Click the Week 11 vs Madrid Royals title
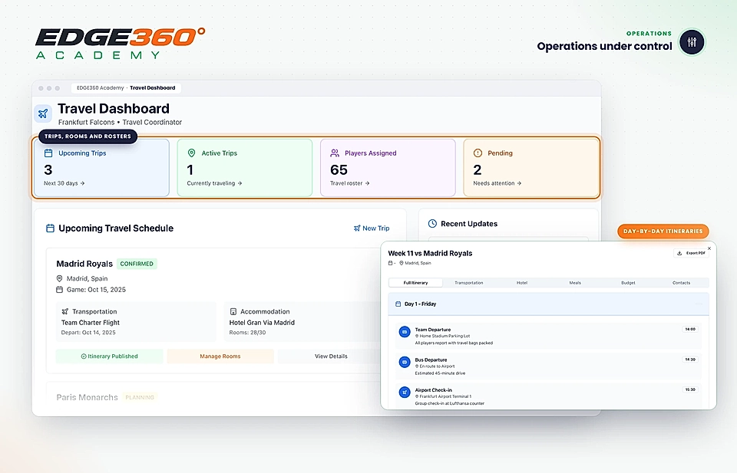This screenshot has height=473, width=737. coord(430,254)
